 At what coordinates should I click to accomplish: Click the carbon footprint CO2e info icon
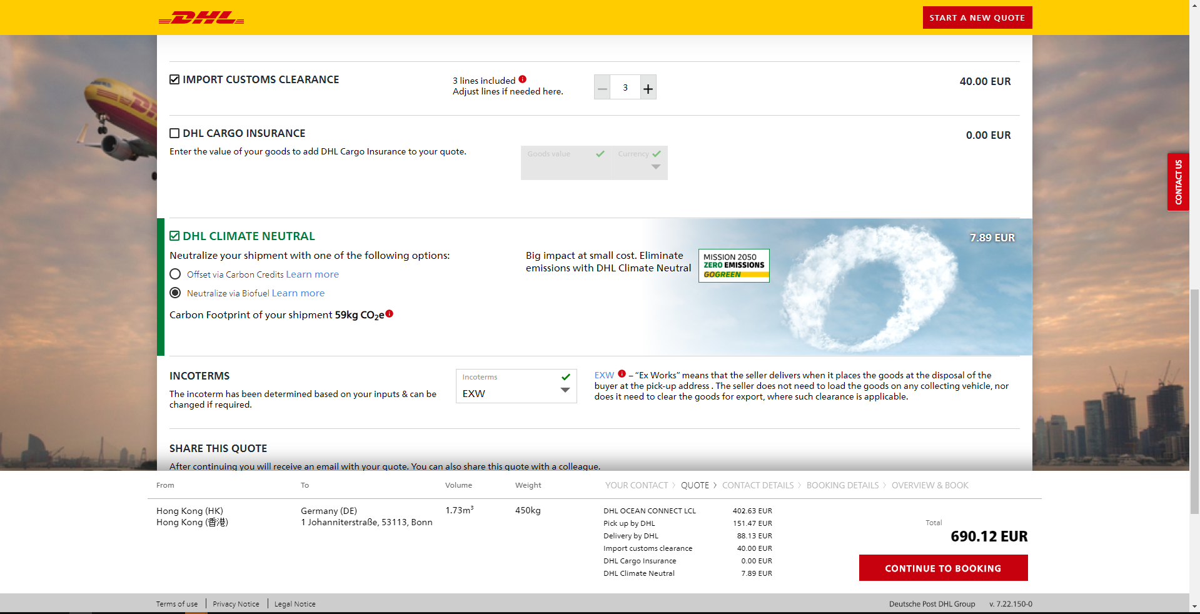390,314
